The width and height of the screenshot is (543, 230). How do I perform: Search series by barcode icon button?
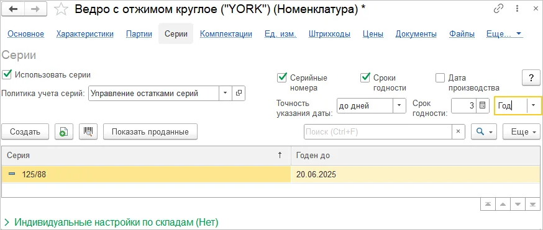tap(88, 132)
